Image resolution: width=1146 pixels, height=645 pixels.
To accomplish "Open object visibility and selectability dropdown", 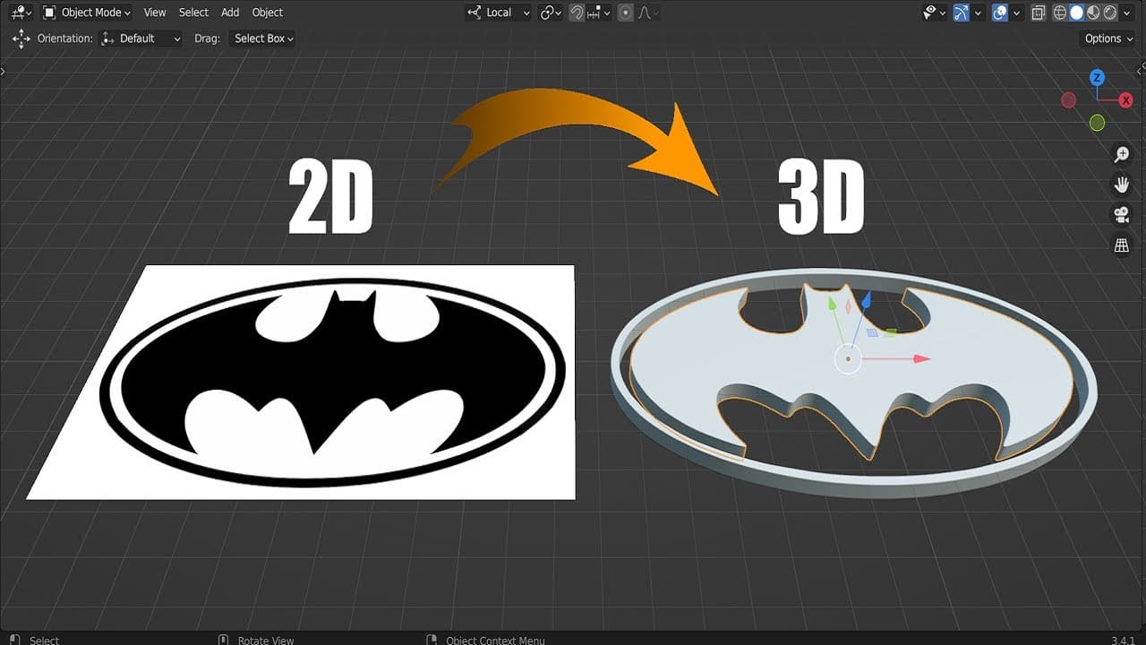I will (x=935, y=13).
